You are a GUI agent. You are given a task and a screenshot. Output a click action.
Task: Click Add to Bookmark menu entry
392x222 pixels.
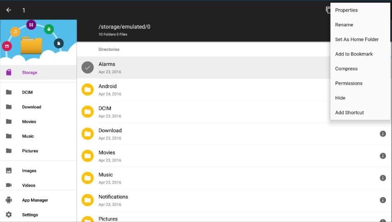coord(354,54)
